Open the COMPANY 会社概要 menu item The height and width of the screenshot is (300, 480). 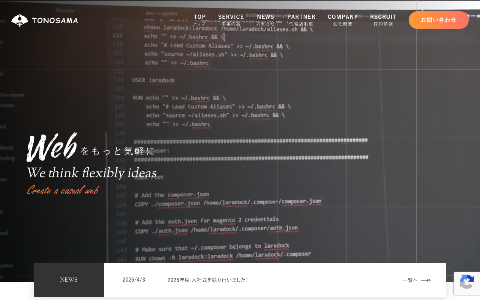tap(343, 20)
